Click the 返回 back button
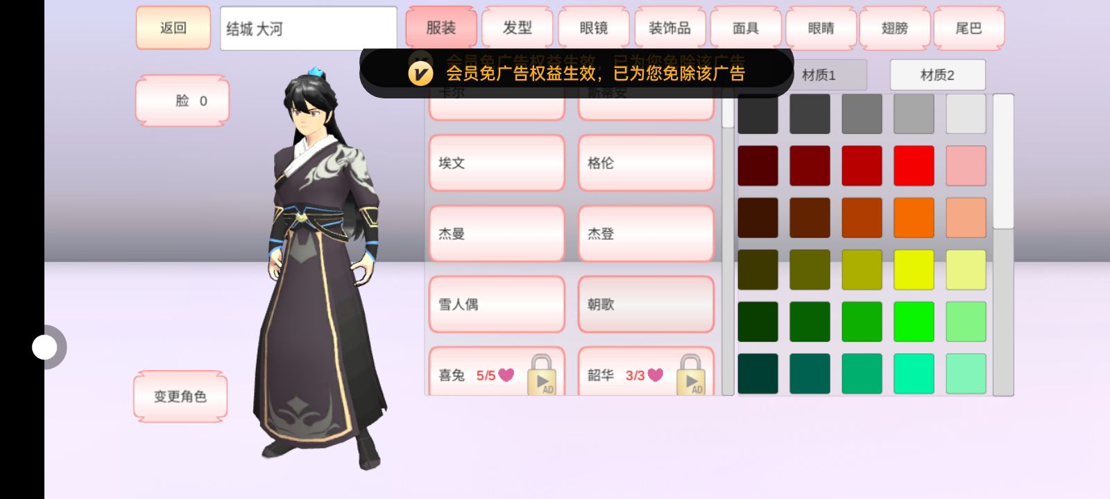Image resolution: width=1110 pixels, height=499 pixels. tap(173, 28)
